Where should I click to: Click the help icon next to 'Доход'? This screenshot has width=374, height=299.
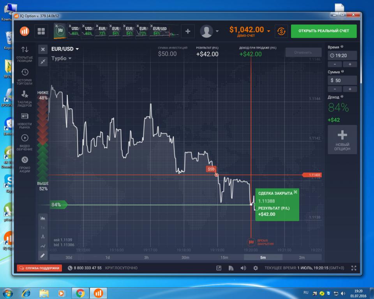pyautogui.click(x=342, y=97)
